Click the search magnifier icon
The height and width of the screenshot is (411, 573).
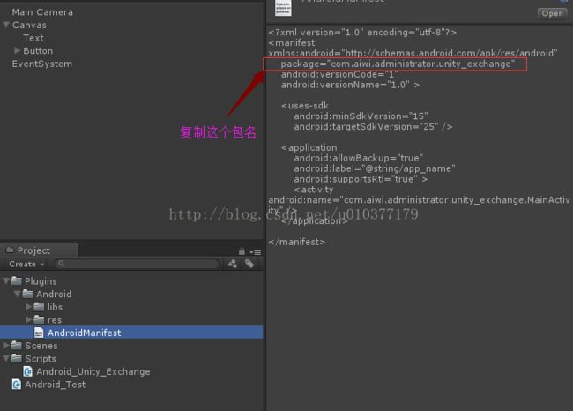(x=62, y=264)
